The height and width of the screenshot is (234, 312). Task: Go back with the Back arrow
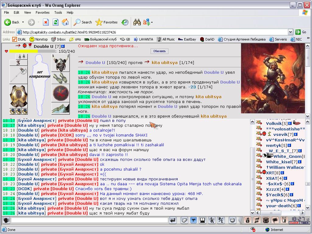(12, 22)
